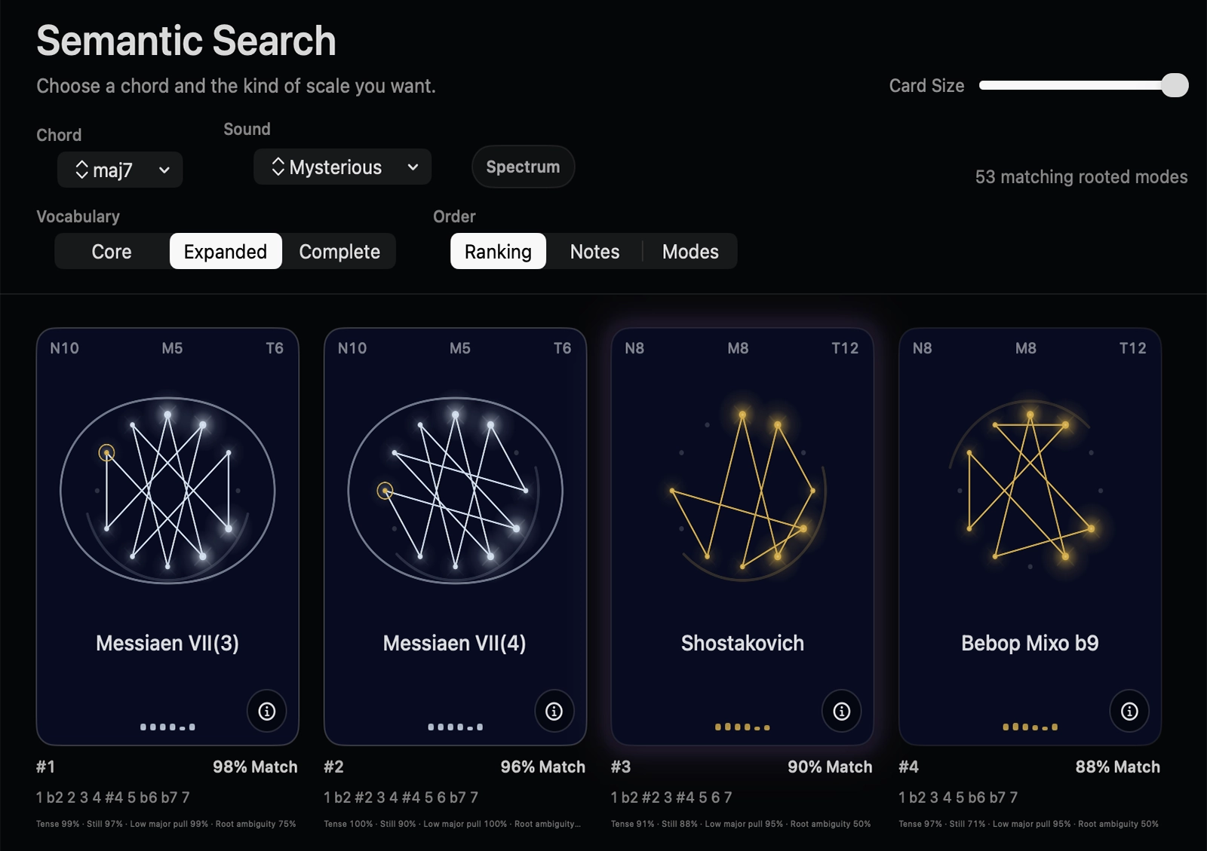Screen dimensions: 1207x851
Task: Click the Shostakovich title
Action: coord(743,643)
